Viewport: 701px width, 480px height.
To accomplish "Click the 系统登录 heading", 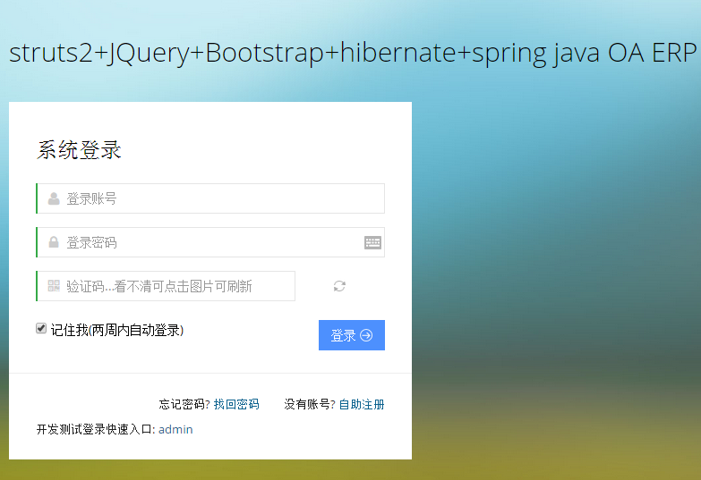I will tap(79, 149).
